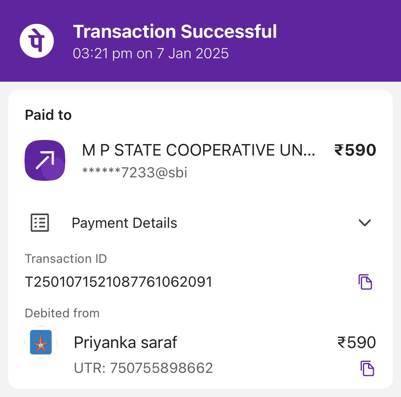Select the transaction ID number text
This screenshot has width=401, height=397.
pyautogui.click(x=118, y=282)
